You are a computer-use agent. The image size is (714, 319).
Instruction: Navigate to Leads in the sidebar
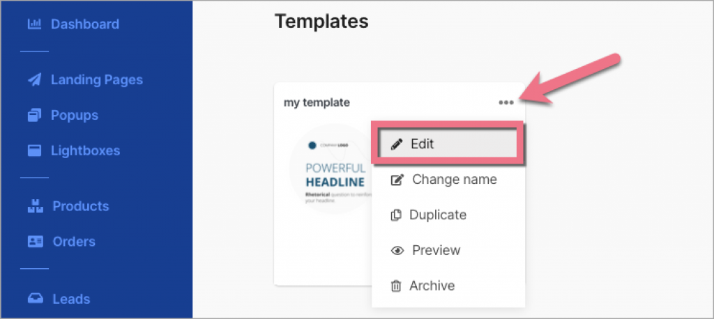(x=71, y=299)
